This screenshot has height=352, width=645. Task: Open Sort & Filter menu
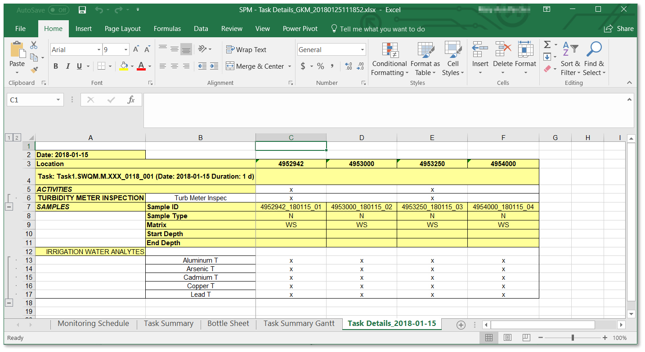tap(570, 59)
